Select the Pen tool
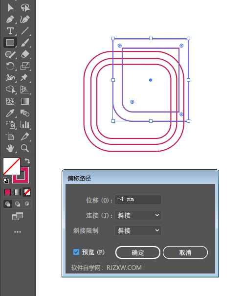243x296 pixels. point(10,19)
